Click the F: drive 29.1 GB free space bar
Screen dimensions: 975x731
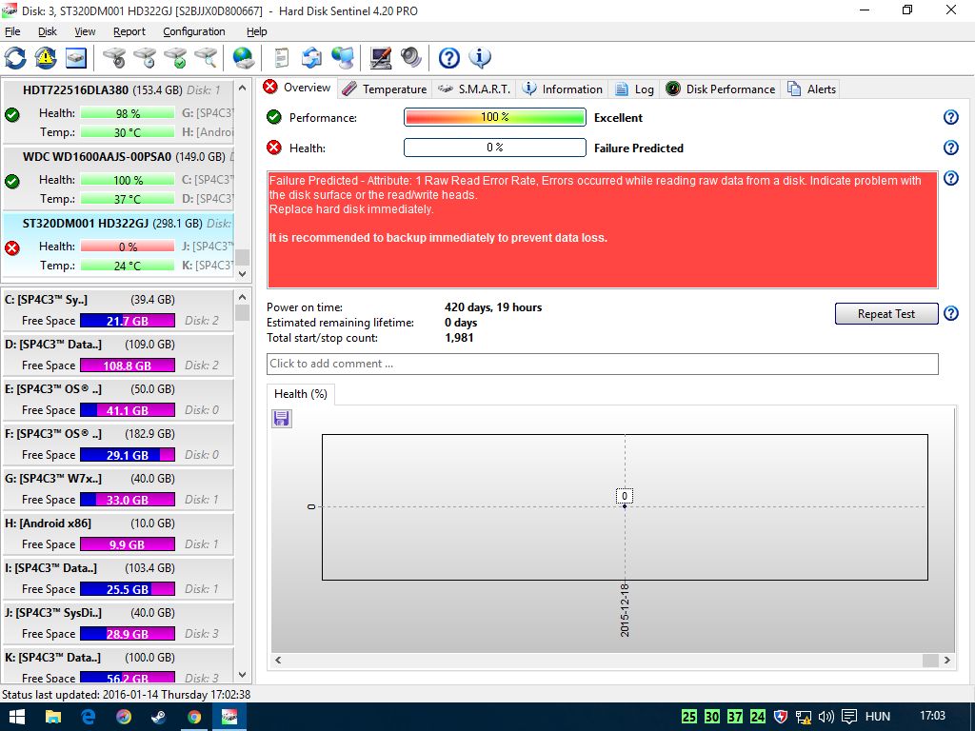[x=128, y=455]
